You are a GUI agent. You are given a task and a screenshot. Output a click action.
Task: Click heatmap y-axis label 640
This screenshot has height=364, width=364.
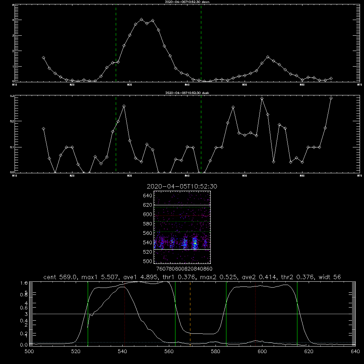tap(148, 195)
